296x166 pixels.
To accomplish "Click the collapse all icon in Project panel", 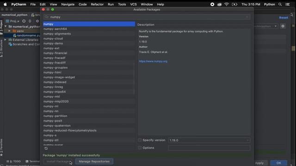I will [30, 21].
